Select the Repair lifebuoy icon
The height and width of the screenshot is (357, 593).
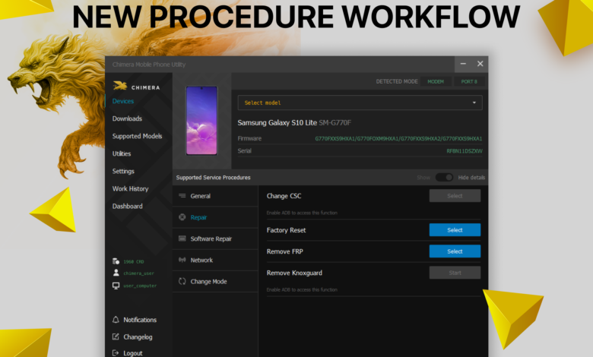click(x=182, y=217)
